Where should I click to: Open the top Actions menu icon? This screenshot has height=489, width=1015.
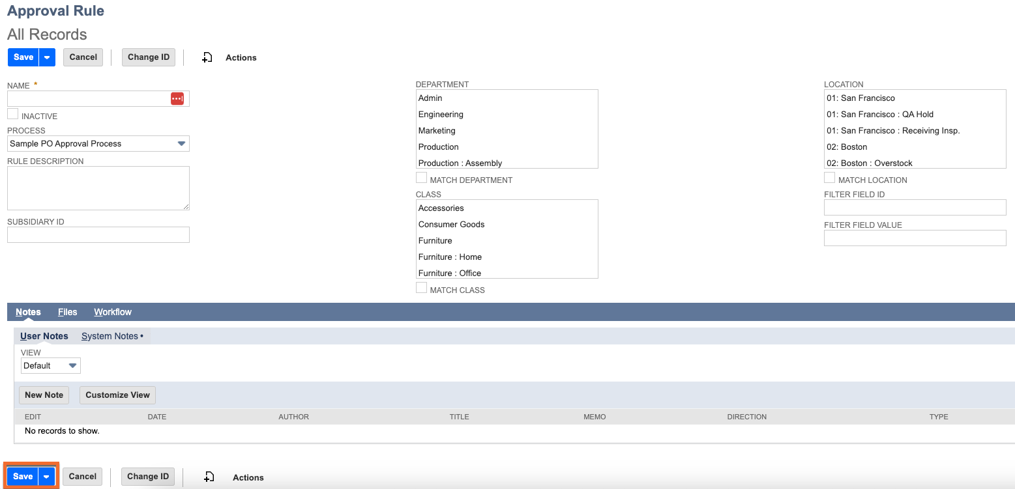pos(207,57)
